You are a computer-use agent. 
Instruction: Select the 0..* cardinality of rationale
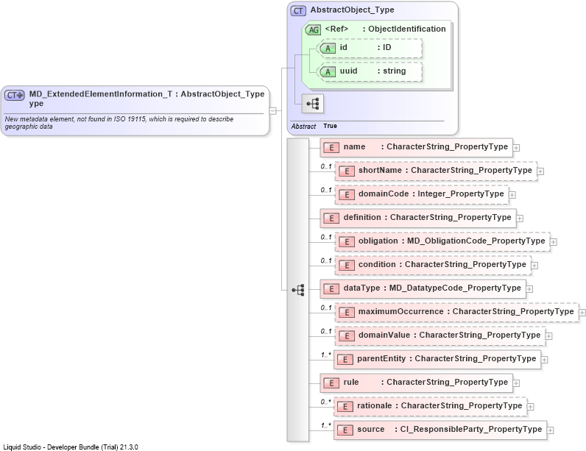pos(326,402)
